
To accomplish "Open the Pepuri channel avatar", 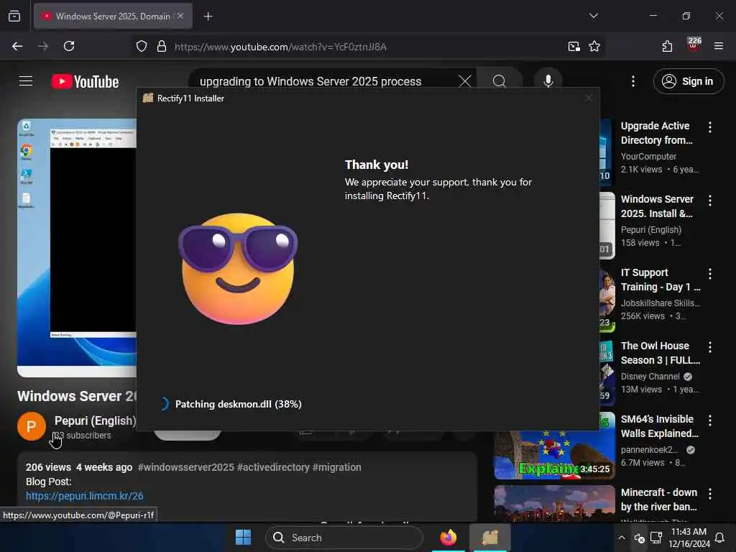I will tap(32, 426).
